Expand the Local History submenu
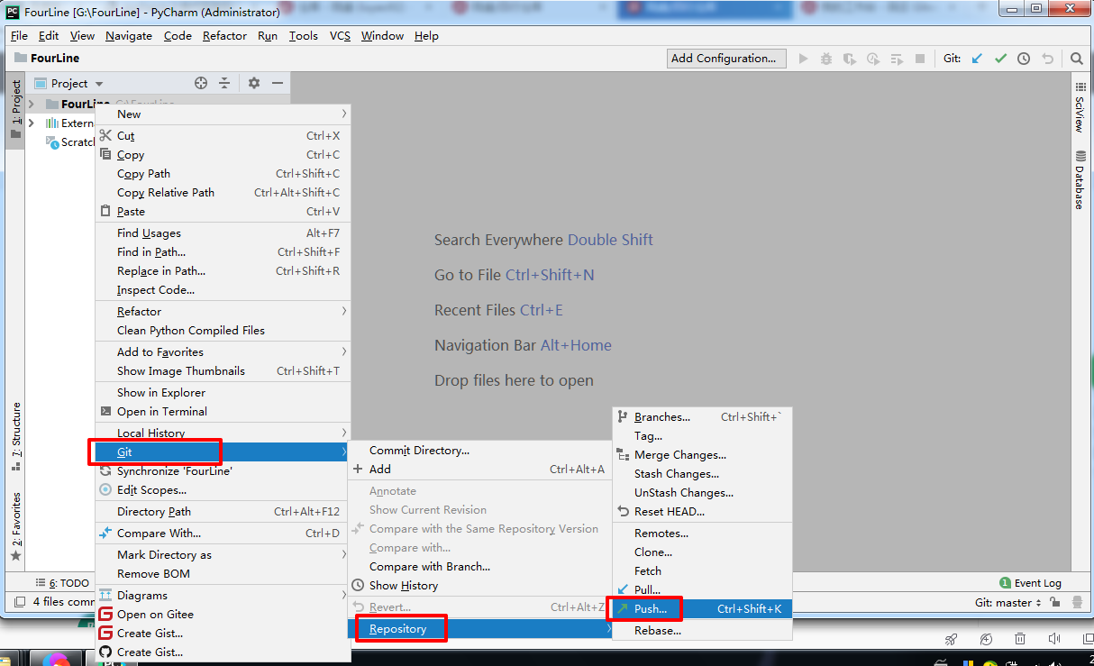Image resolution: width=1094 pixels, height=666 pixels. (223, 433)
